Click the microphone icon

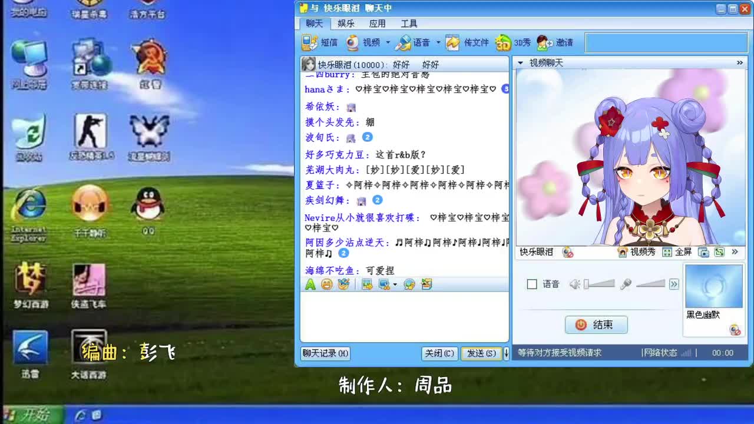click(626, 284)
